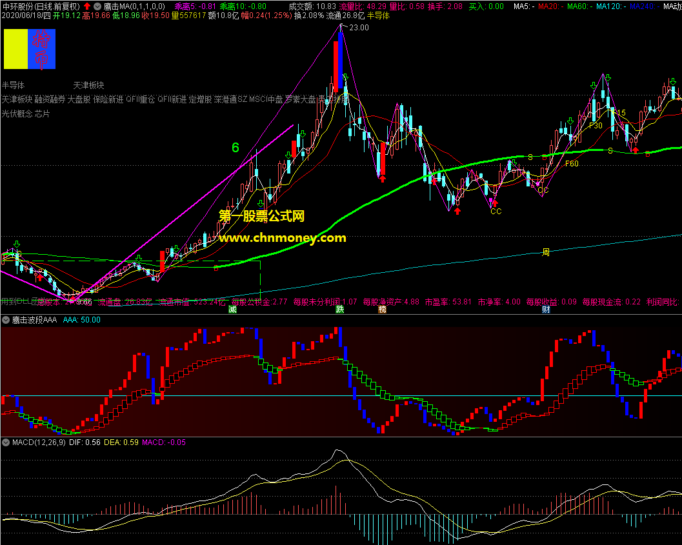The image size is (682, 545).
Task: Click the green number 6 wave label
Action: click(236, 148)
